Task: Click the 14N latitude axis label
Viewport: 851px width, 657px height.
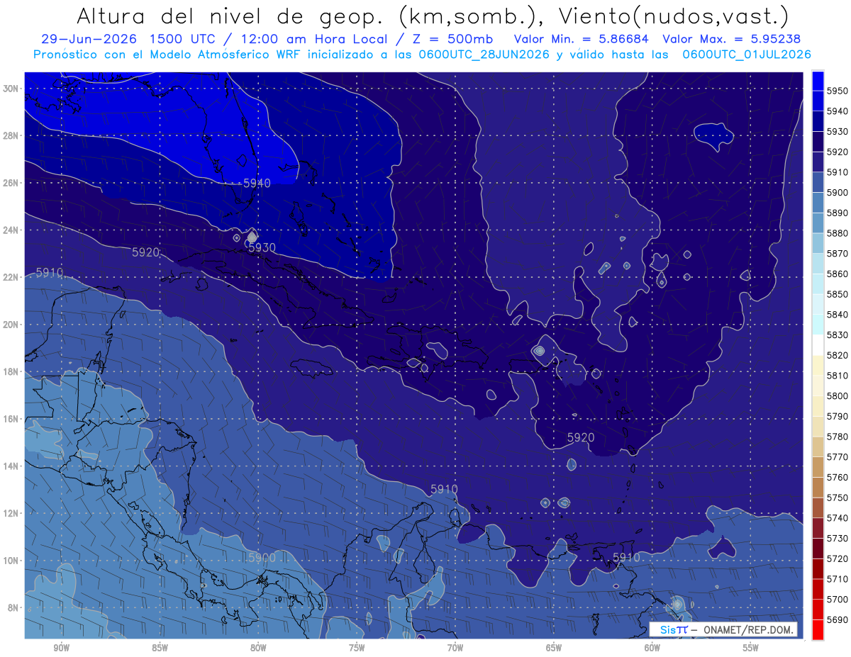Action: tap(11, 466)
